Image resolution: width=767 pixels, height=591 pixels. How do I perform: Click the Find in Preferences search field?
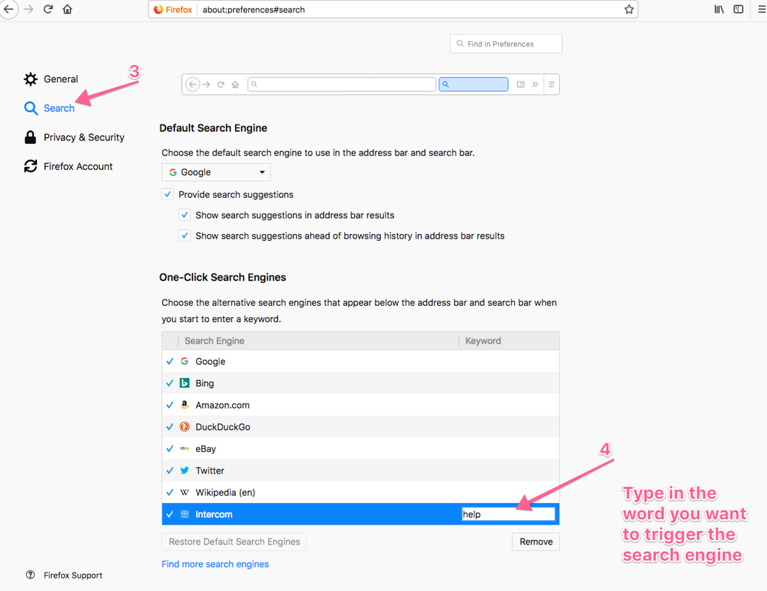(x=506, y=44)
